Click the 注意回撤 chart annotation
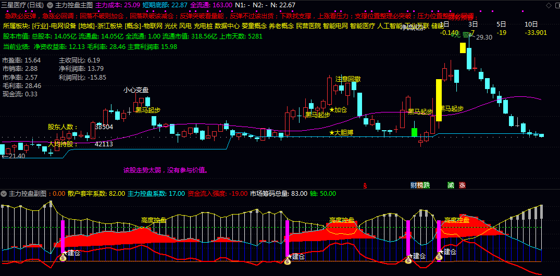Image resolution: width=560 pixels, height=276 pixels. [348, 79]
